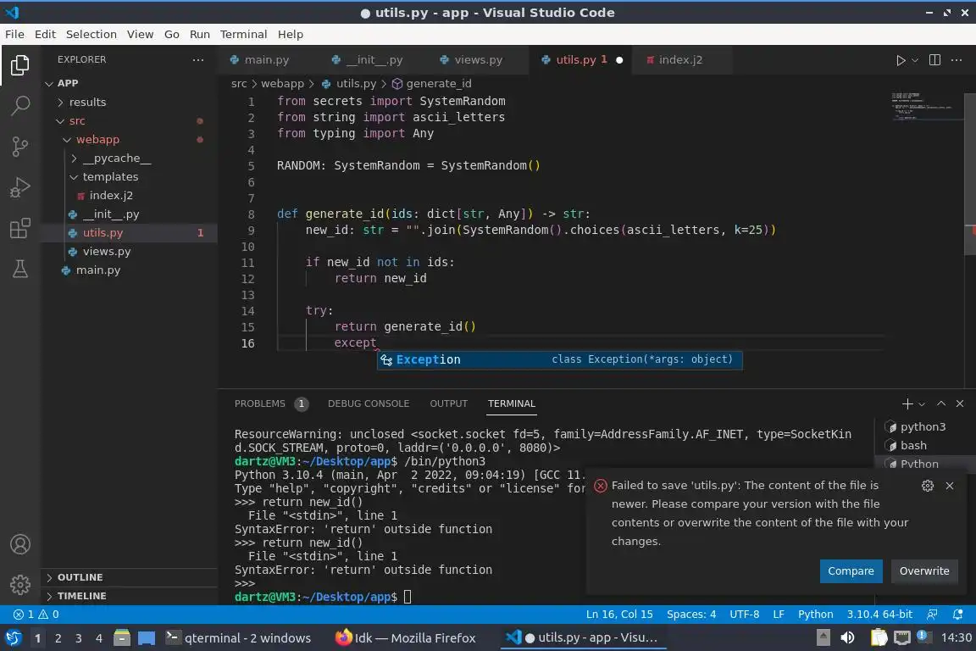Open the Testing flask view
976x651 pixels.
click(x=20, y=269)
